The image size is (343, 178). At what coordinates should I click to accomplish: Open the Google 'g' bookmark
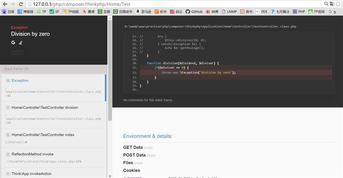pos(332,12)
